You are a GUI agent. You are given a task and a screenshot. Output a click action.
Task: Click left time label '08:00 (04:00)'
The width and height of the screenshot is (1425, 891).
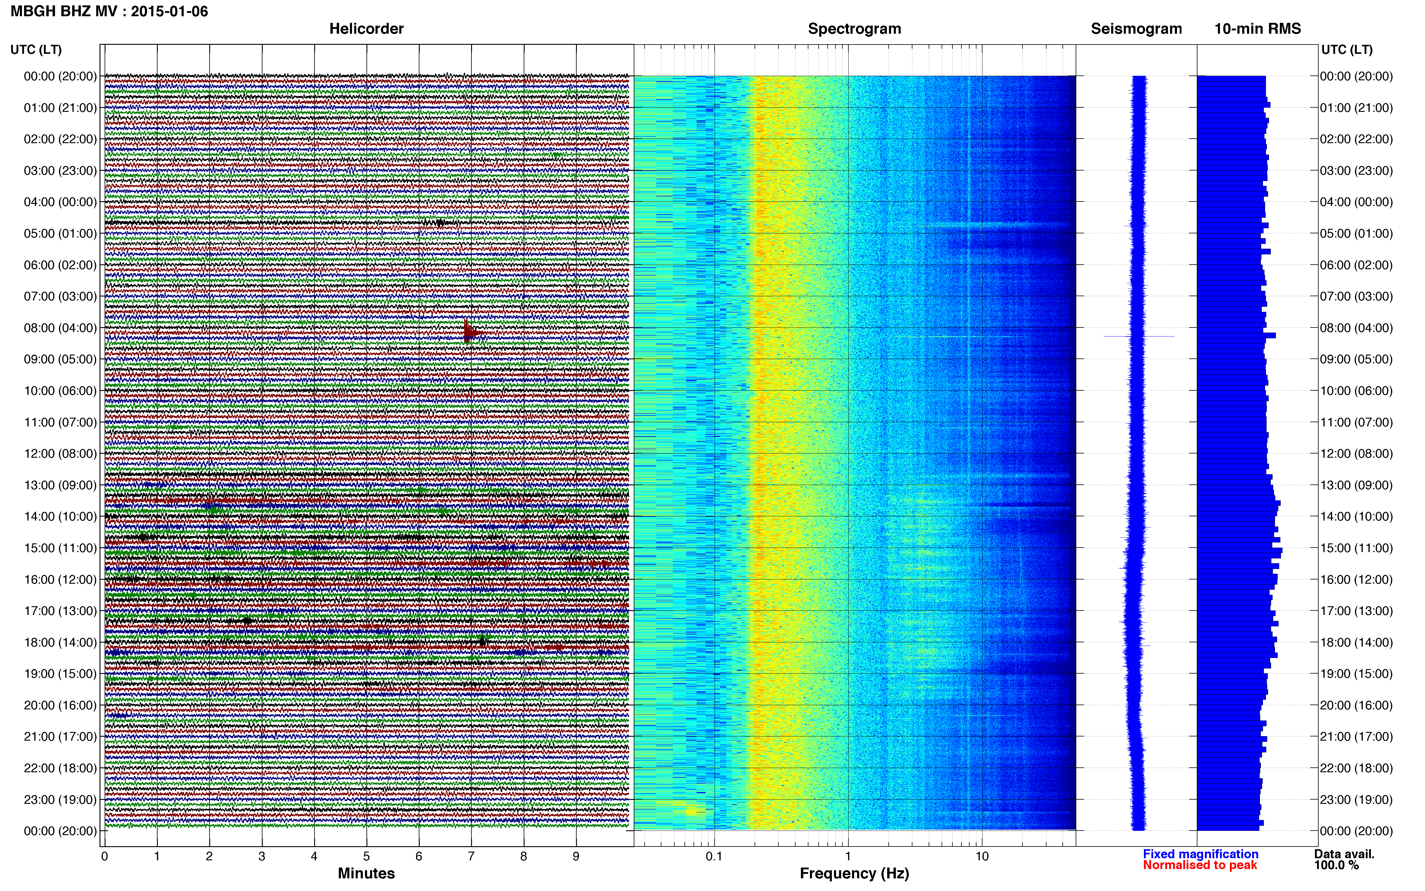60,328
